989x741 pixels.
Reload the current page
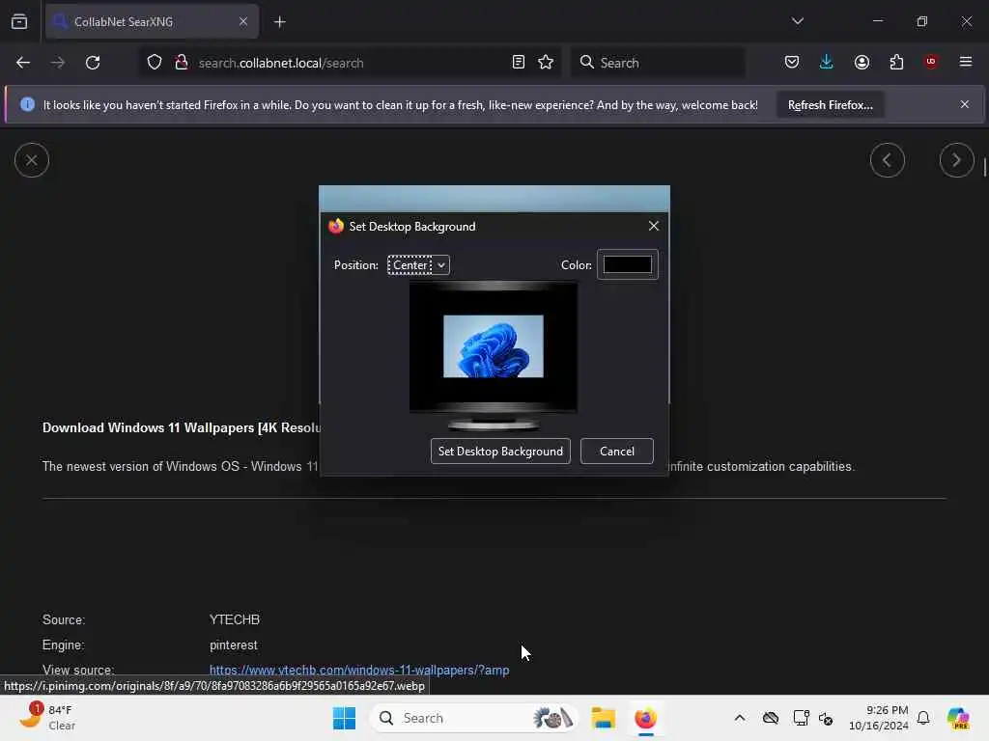coord(93,63)
